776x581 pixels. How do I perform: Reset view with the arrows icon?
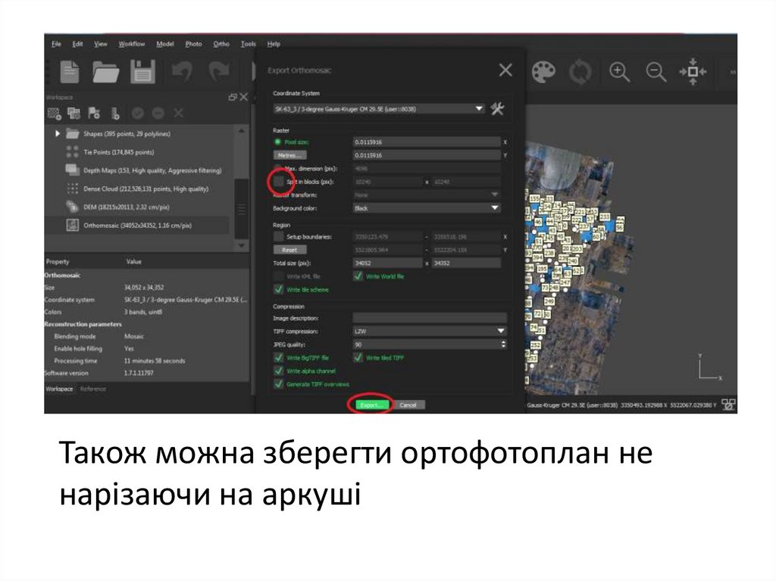pyautogui.click(x=693, y=72)
